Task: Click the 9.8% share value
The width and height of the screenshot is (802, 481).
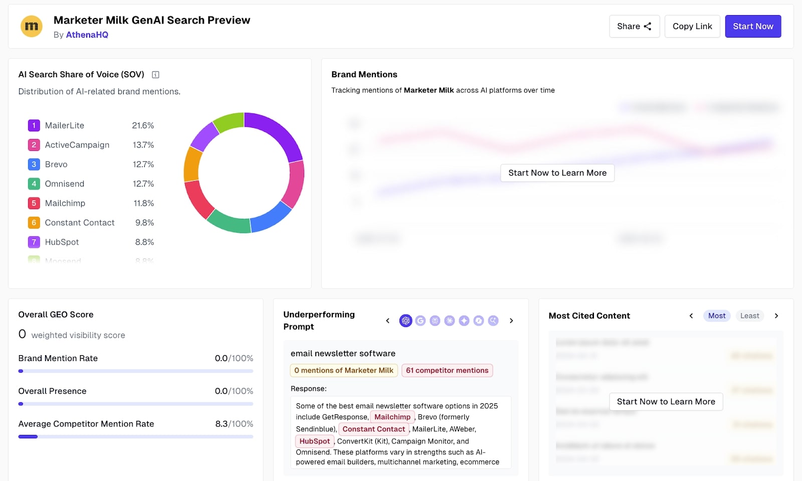Action: [145, 223]
